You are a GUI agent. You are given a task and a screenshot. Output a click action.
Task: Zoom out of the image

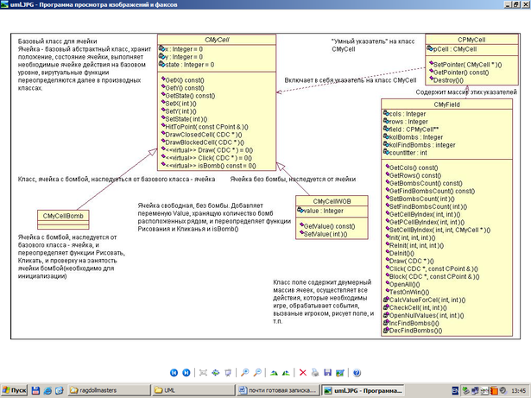[257, 372]
